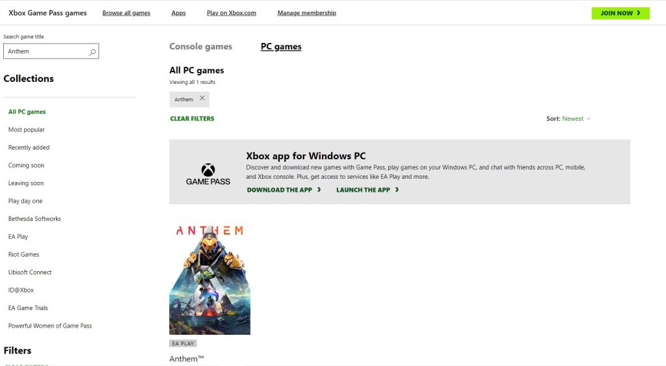
Task: Open the Recently added collection
Action: [29, 148]
